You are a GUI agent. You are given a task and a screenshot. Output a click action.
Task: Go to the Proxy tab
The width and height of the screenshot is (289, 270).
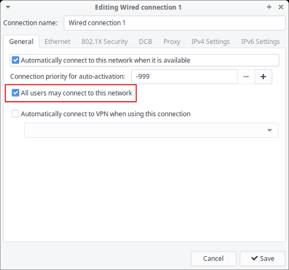tap(172, 42)
